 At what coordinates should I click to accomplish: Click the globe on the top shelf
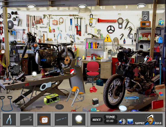click(x=161, y=23)
